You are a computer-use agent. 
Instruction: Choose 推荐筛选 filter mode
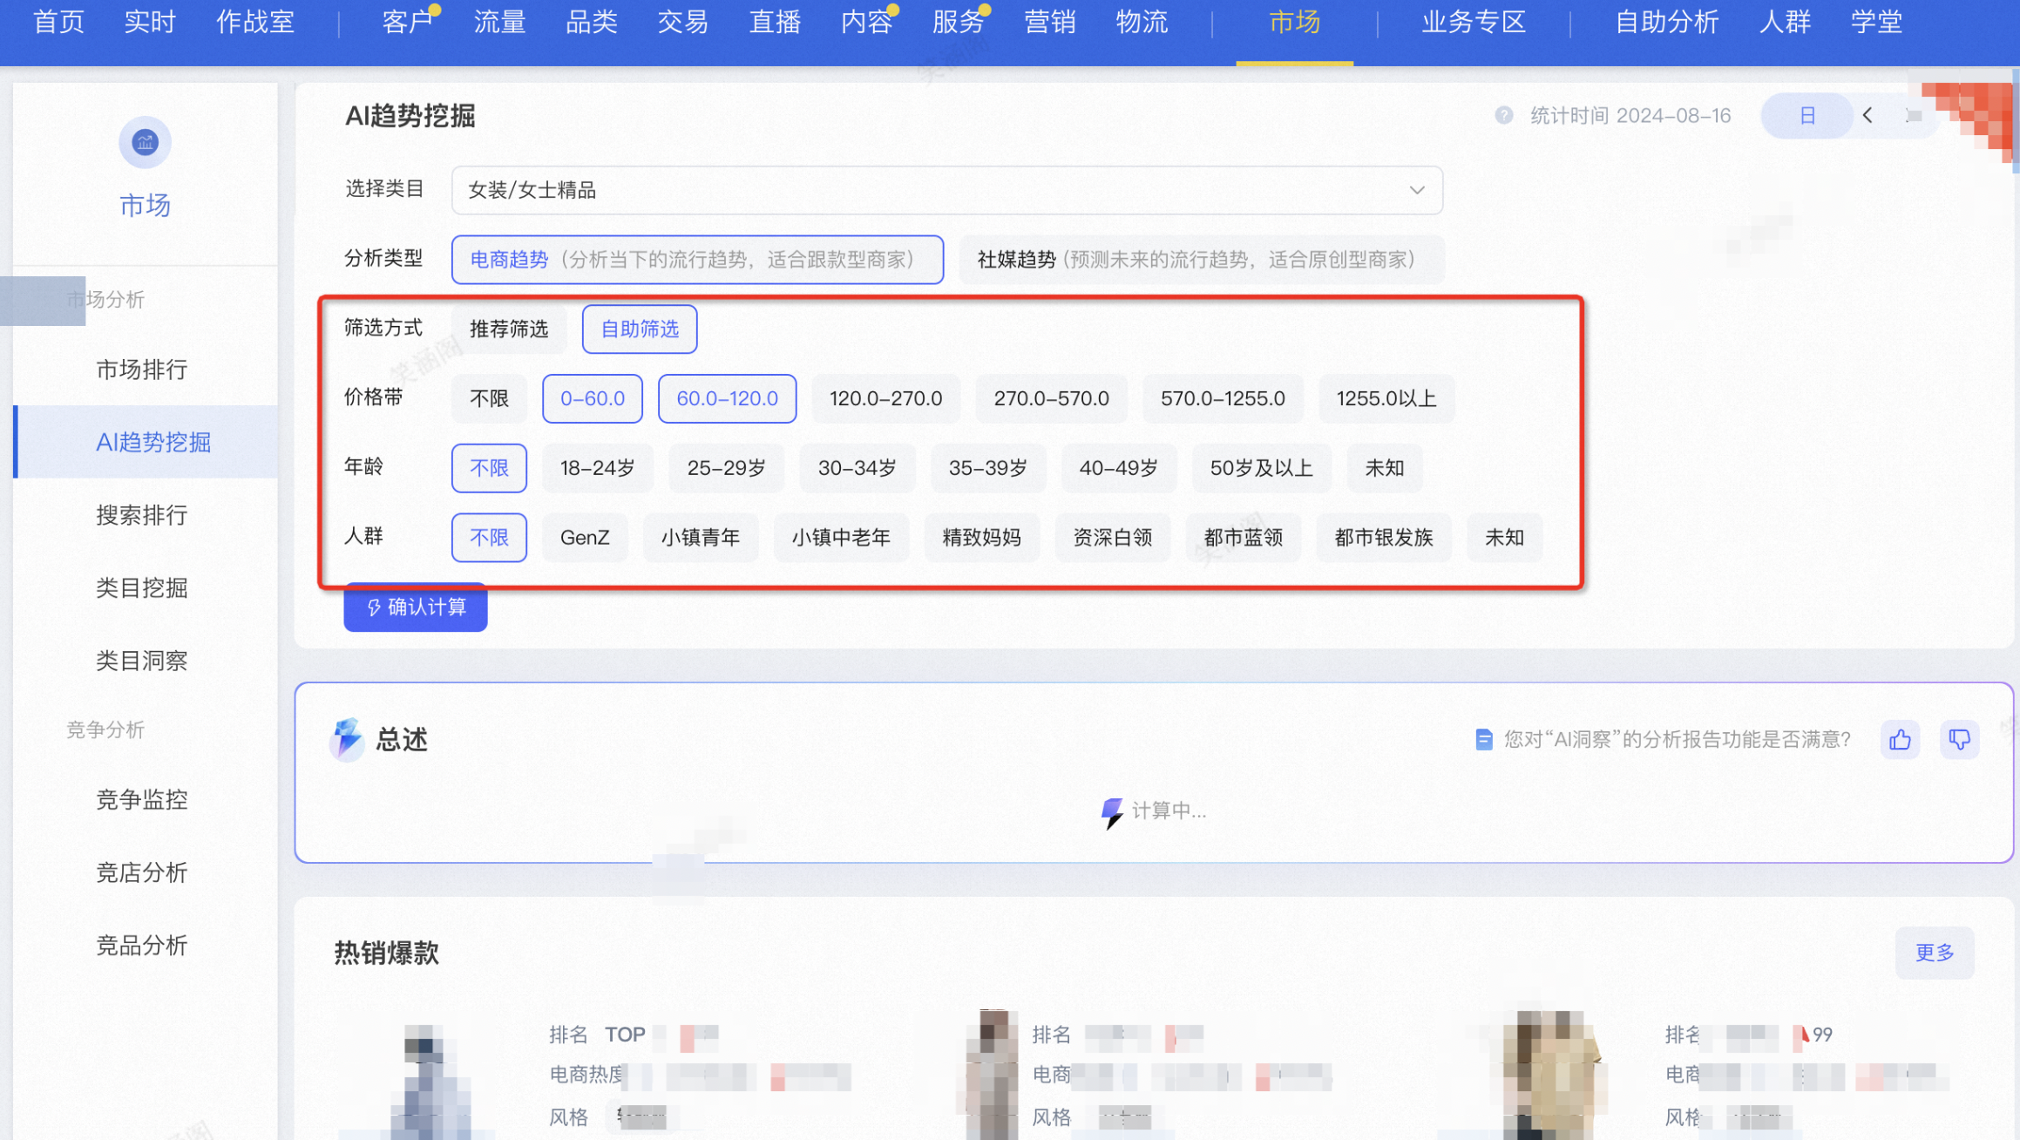pyautogui.click(x=509, y=329)
